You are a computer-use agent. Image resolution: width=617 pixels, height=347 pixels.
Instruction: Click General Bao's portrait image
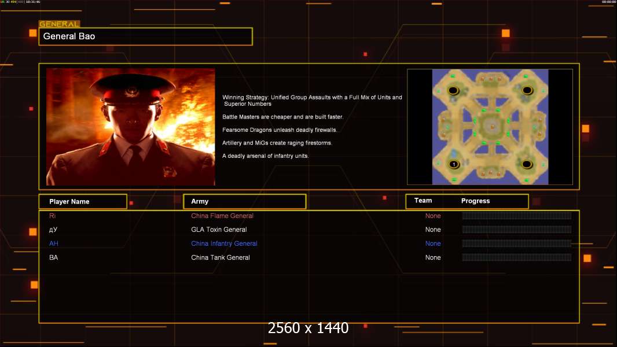click(131, 127)
